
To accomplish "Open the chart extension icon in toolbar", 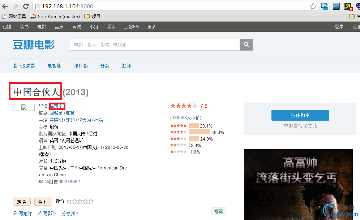I will tap(336, 7).
